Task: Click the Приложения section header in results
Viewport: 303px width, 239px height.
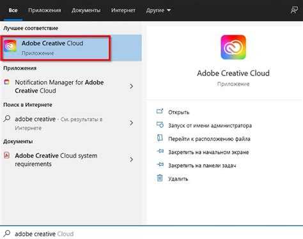Action: pos(20,68)
